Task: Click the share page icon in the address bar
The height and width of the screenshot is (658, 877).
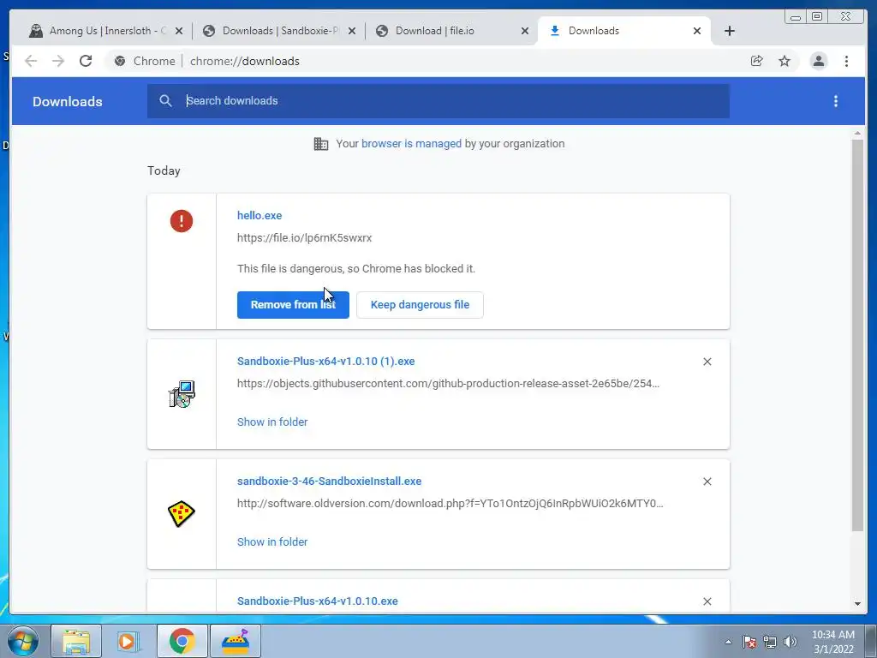Action: pos(757,61)
